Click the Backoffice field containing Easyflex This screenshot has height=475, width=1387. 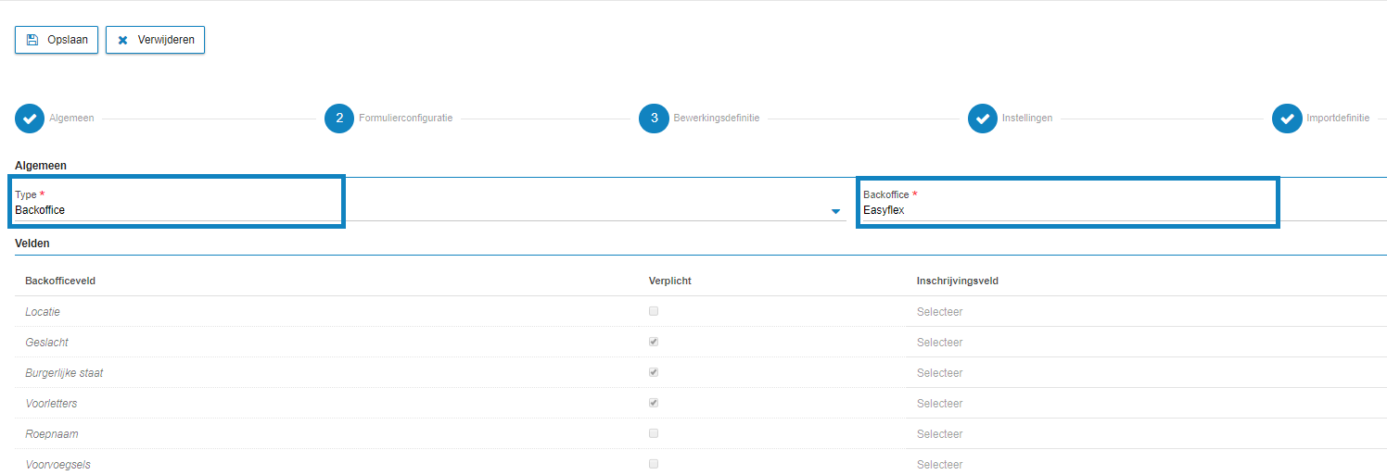pos(1068,202)
